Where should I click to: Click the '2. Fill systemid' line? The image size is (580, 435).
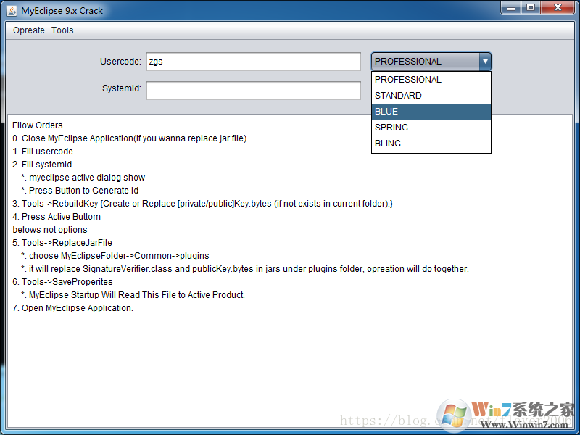tap(42, 165)
